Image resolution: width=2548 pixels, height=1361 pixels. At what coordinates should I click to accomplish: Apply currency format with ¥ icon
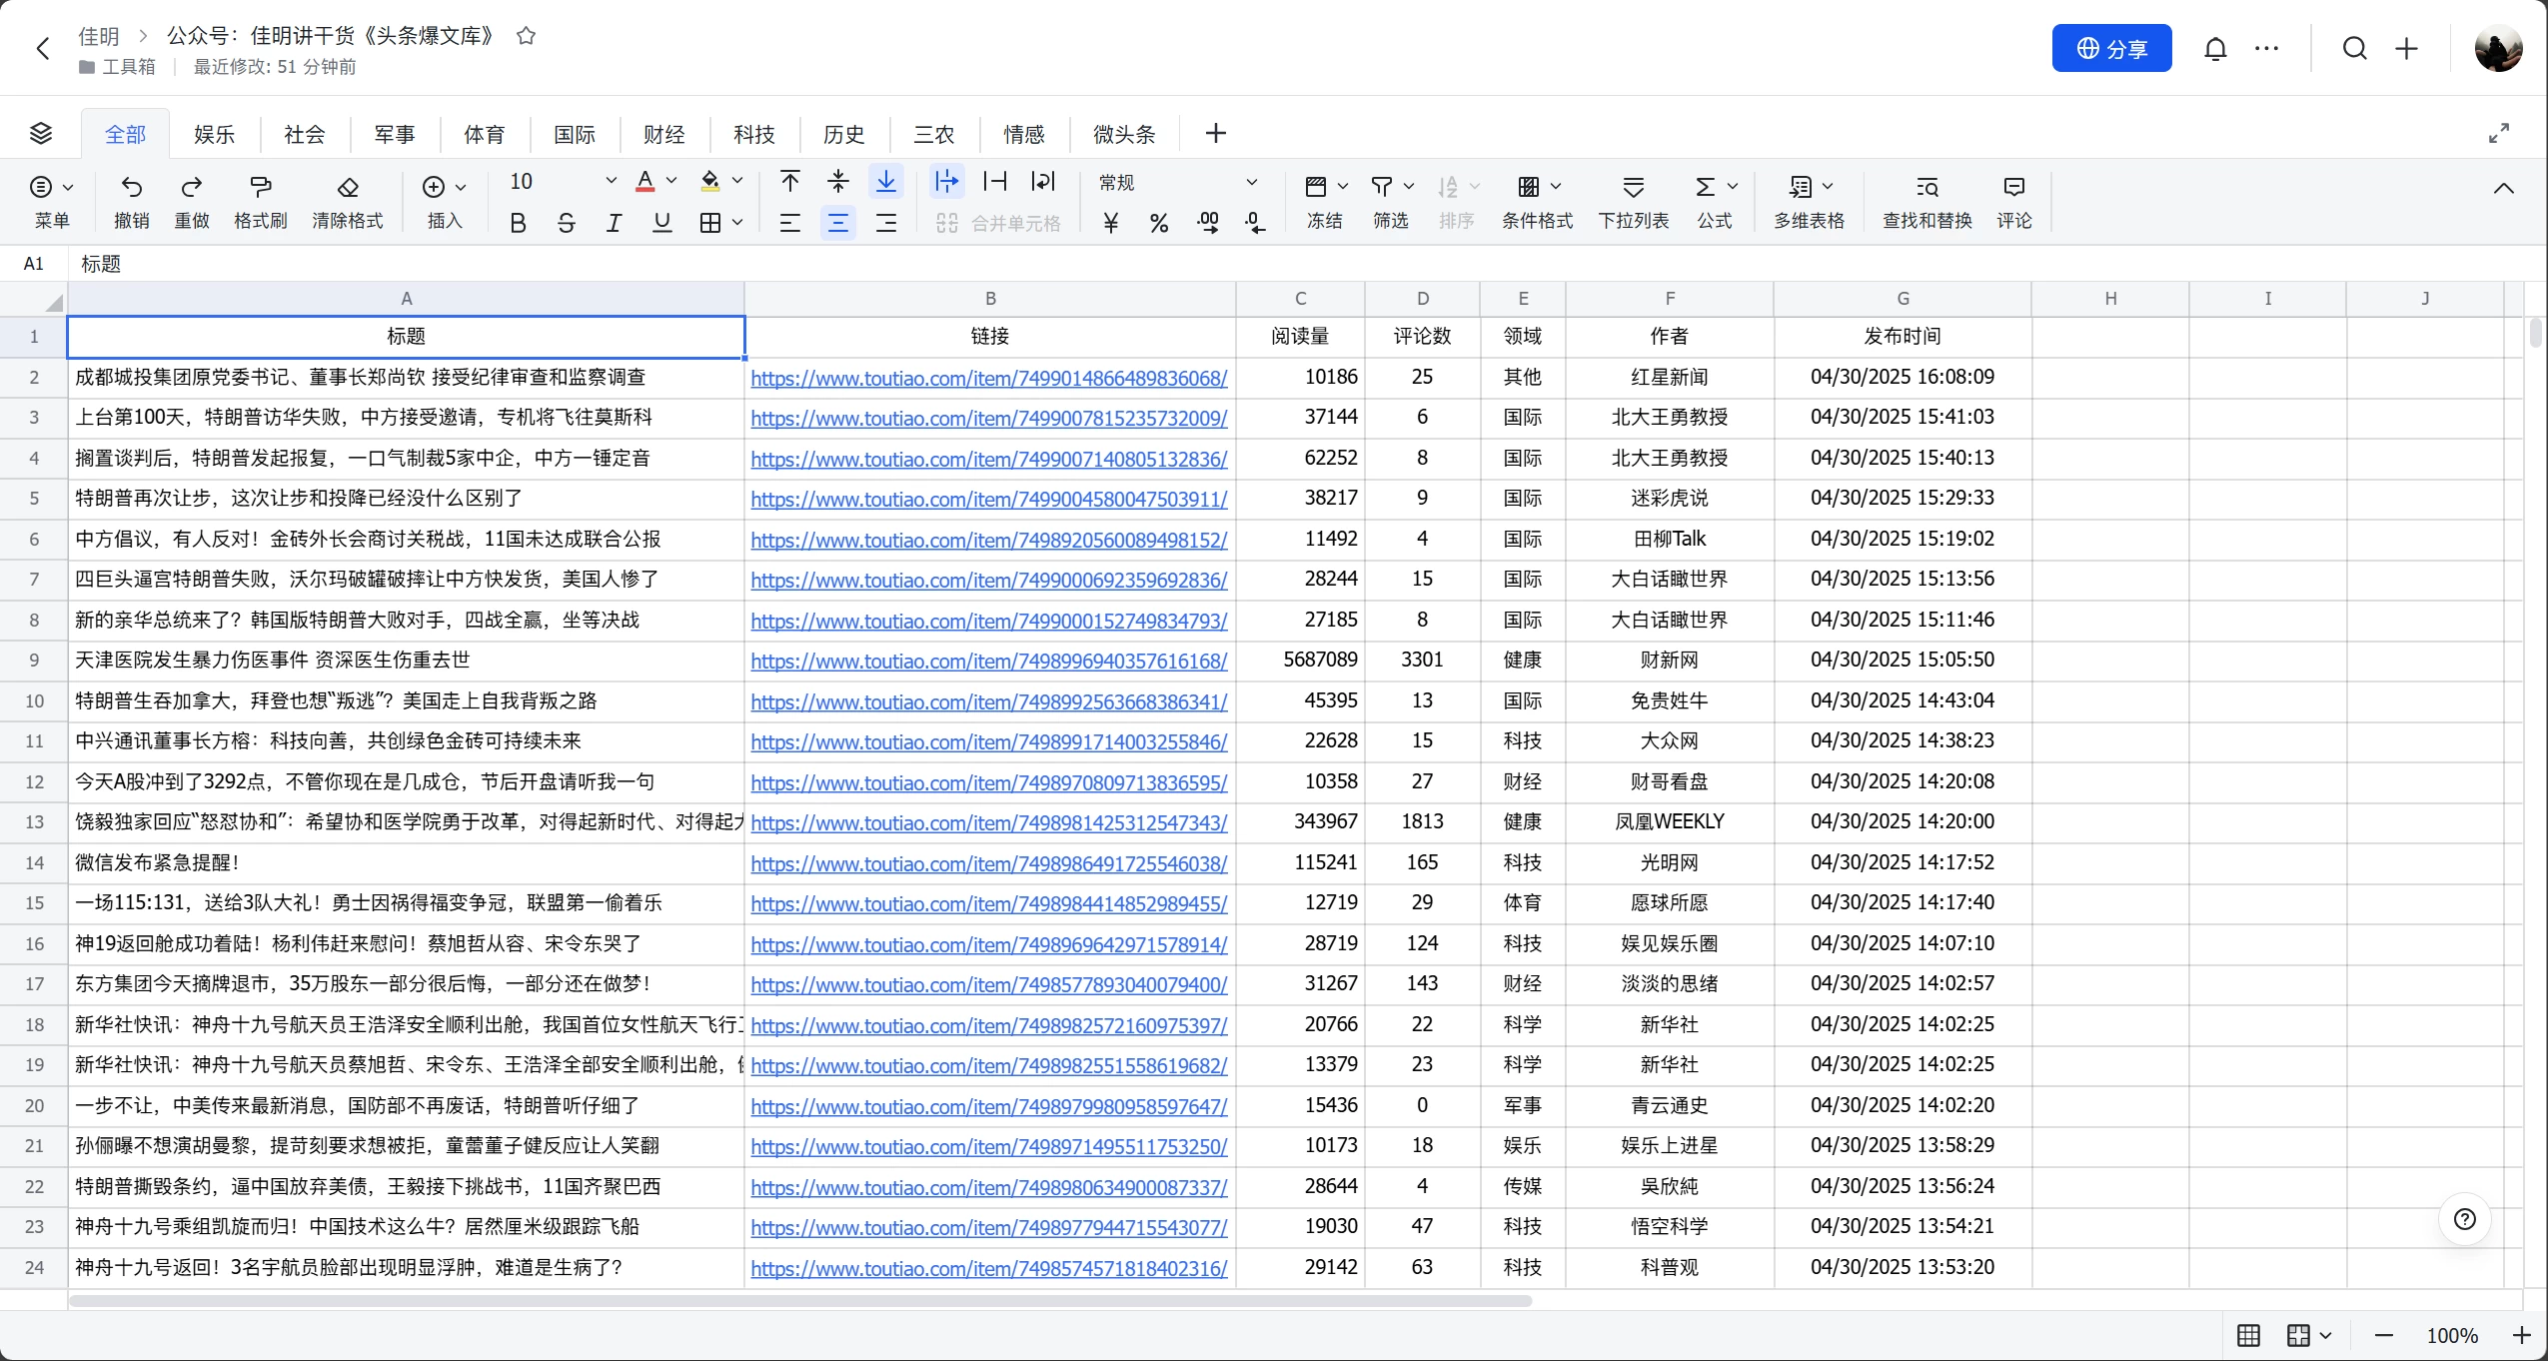1110,223
